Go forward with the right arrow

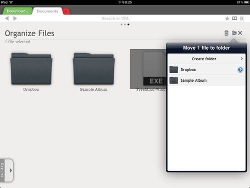pos(15,19)
